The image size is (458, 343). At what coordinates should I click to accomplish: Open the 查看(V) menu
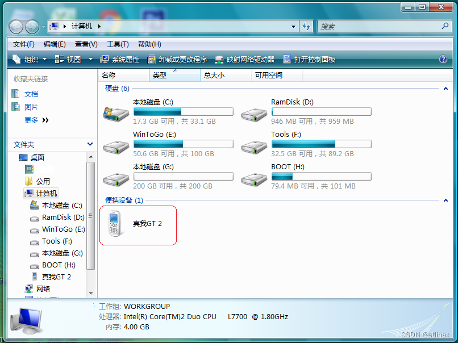[x=86, y=44]
